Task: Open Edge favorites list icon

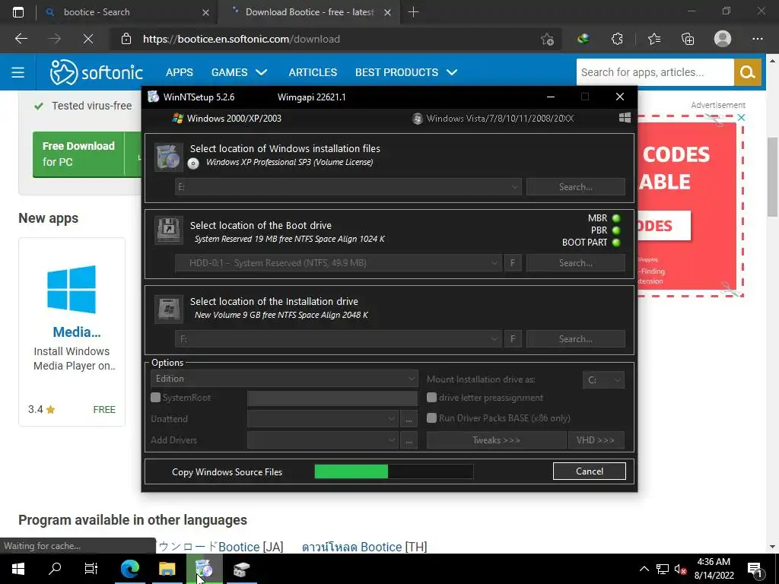Action: (x=653, y=39)
